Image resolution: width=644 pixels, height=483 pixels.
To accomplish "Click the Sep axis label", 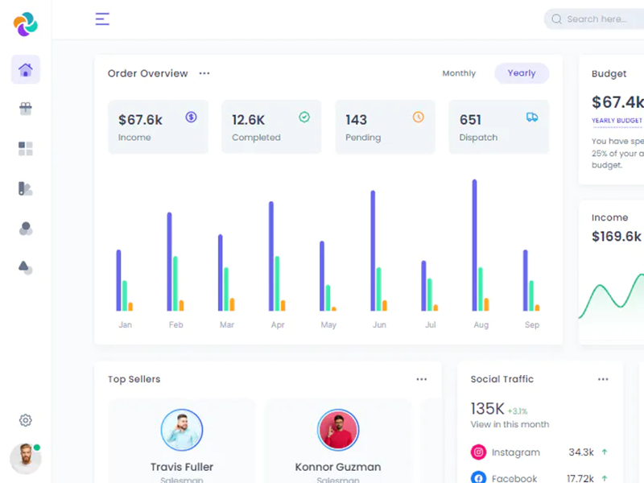I will 532,325.
